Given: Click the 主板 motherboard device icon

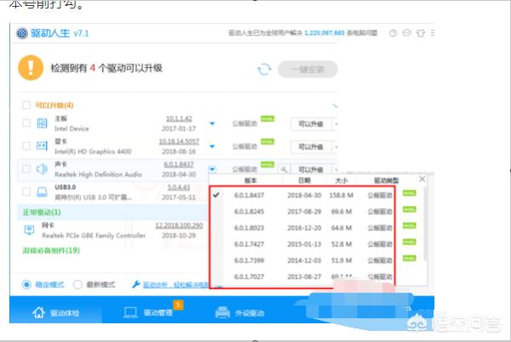Looking at the screenshot, I should [x=43, y=124].
